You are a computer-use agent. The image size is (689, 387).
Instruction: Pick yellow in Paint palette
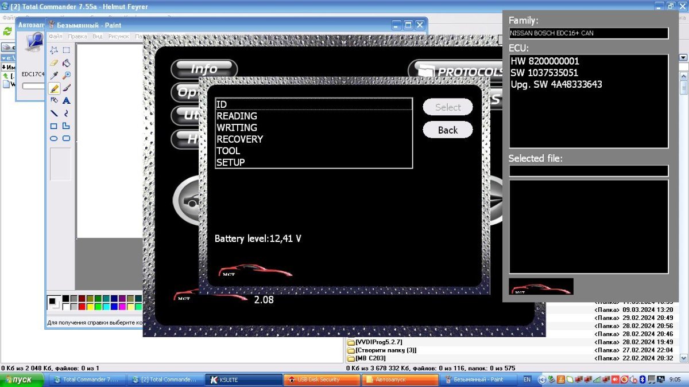(x=90, y=307)
